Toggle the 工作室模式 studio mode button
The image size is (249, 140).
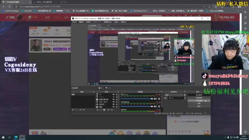[x=199, y=100]
